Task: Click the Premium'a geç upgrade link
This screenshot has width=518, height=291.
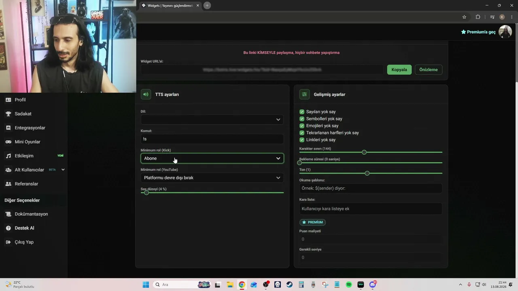Action: [478, 32]
